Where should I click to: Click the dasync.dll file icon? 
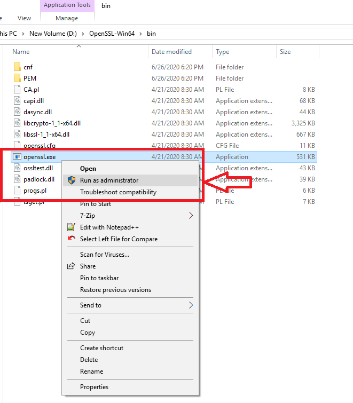pos(17,112)
